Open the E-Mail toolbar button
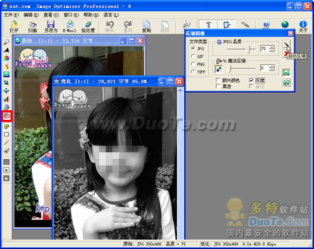The width and height of the screenshot is (314, 249). click(x=69, y=26)
